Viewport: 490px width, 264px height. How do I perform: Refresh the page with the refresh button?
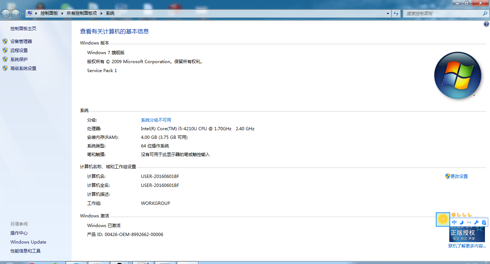coord(396,14)
